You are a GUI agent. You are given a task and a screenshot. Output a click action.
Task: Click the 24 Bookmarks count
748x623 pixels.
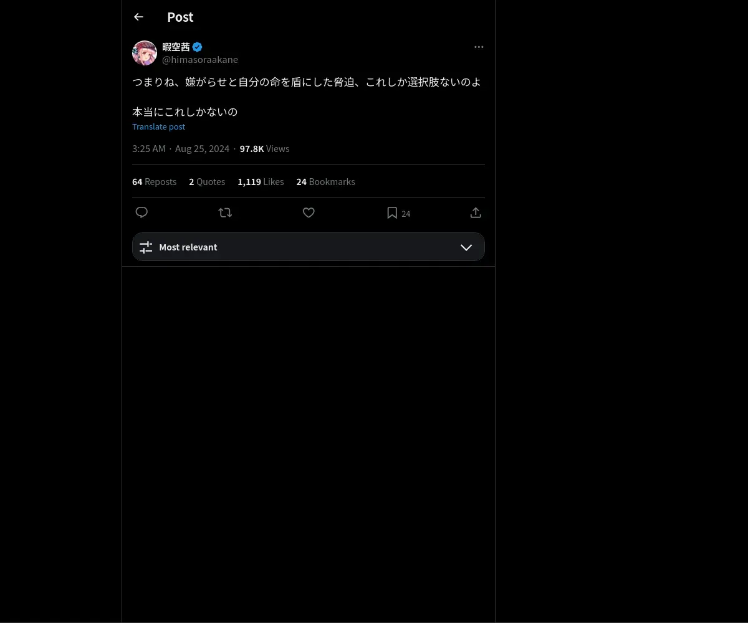pos(325,182)
